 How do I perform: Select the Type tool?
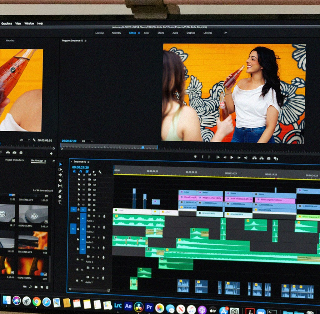click(60, 202)
